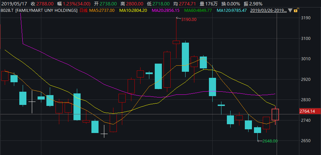321x155 pixels.
Task: Click the orange lock icon at top right
Action: point(296,10)
